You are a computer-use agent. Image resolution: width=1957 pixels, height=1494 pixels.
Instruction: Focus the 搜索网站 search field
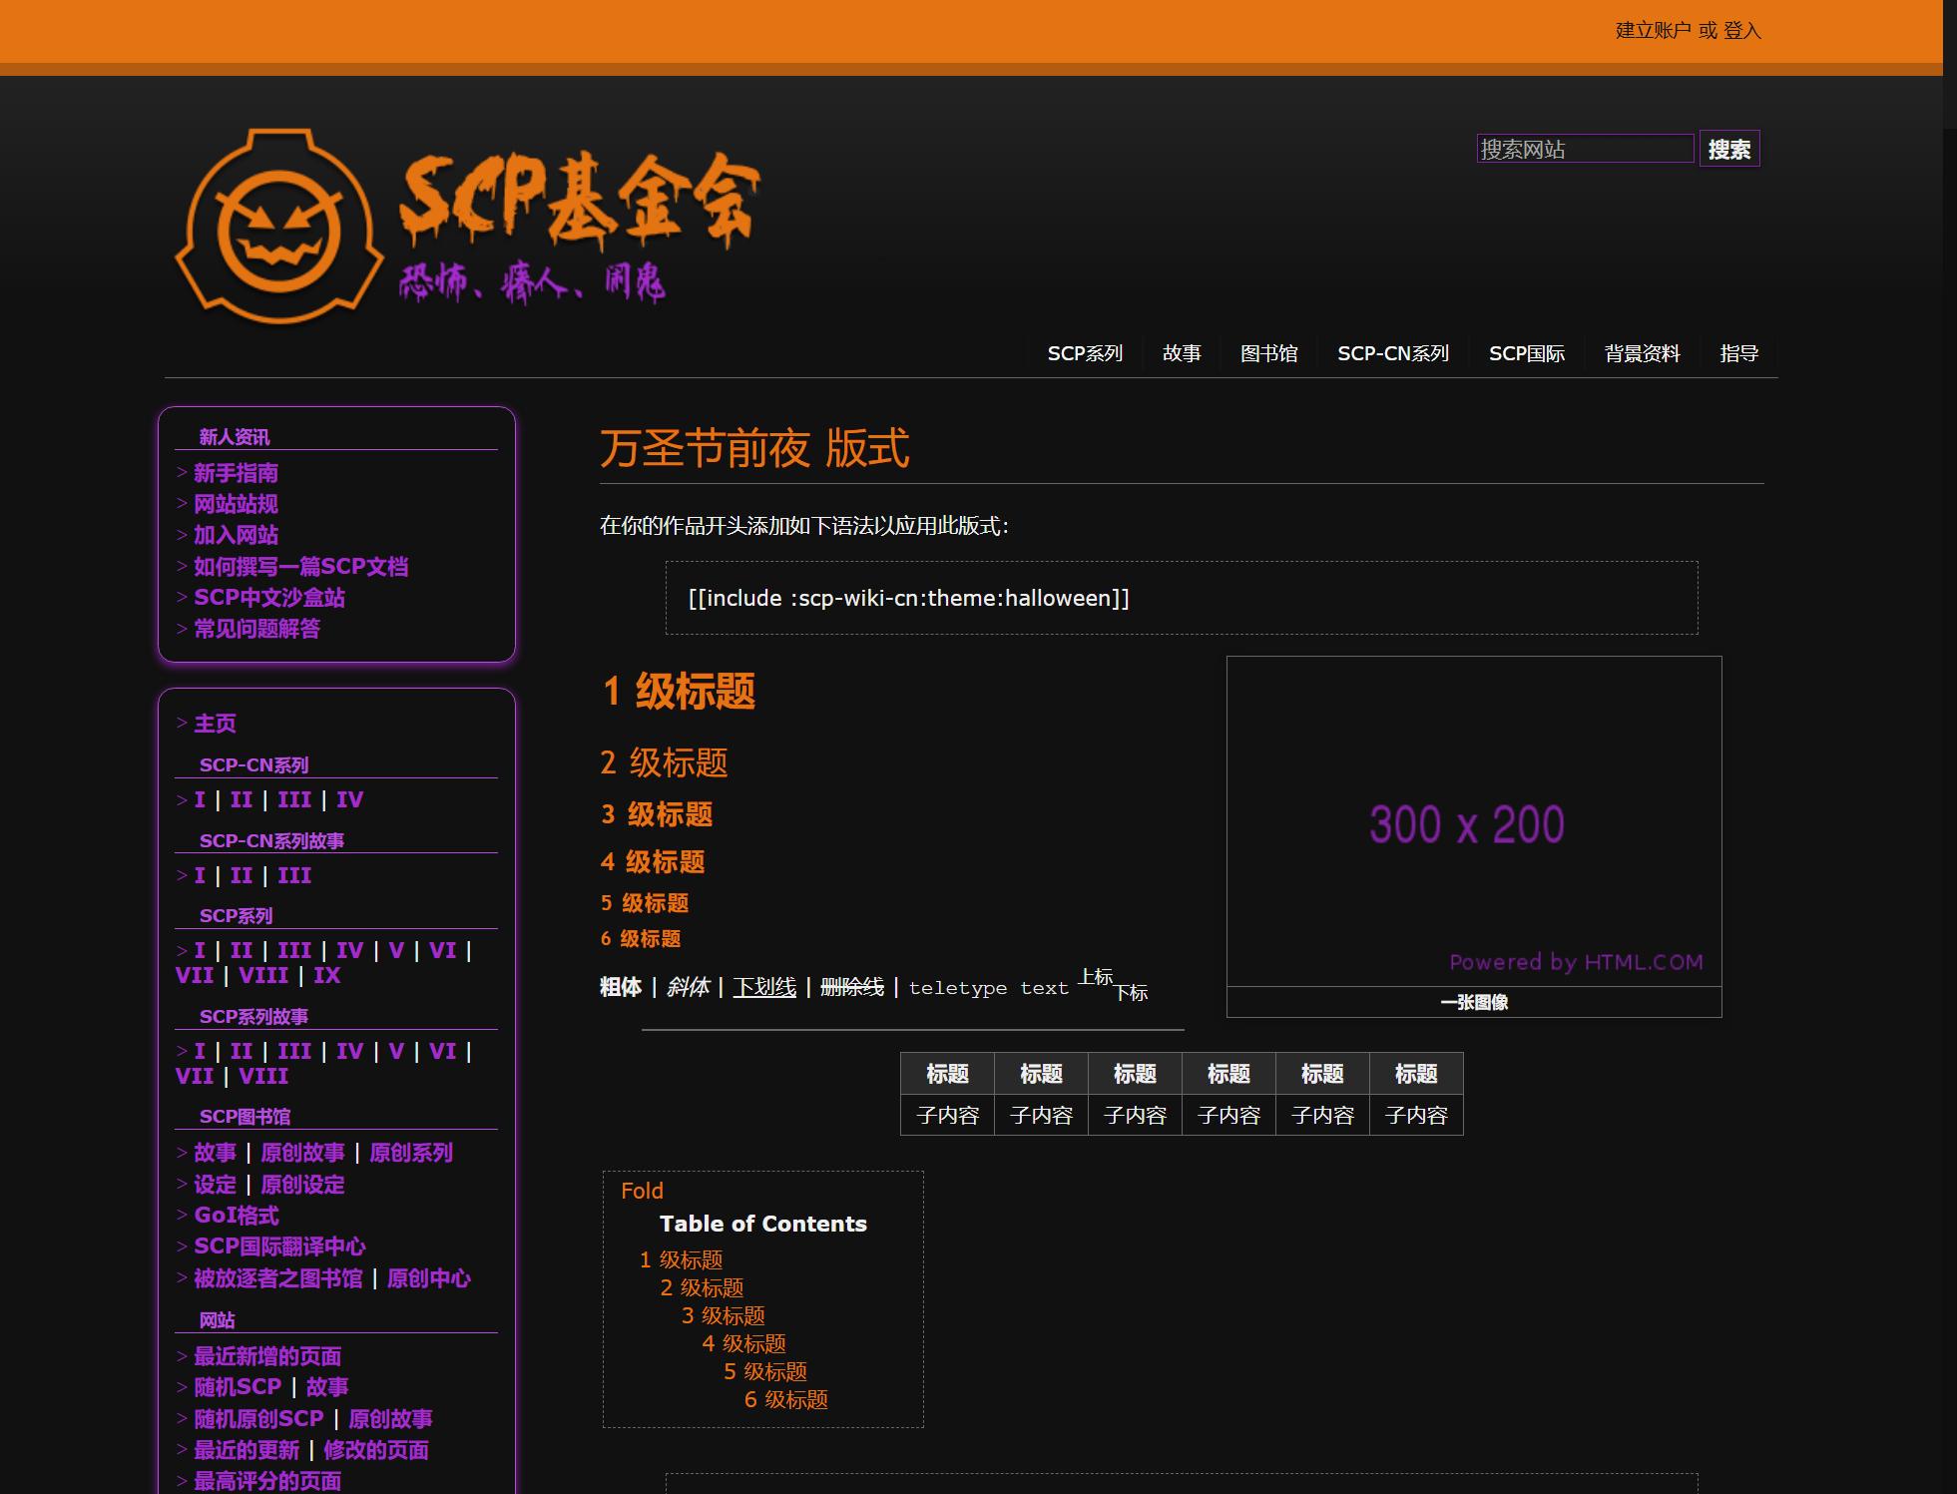[x=1584, y=150]
